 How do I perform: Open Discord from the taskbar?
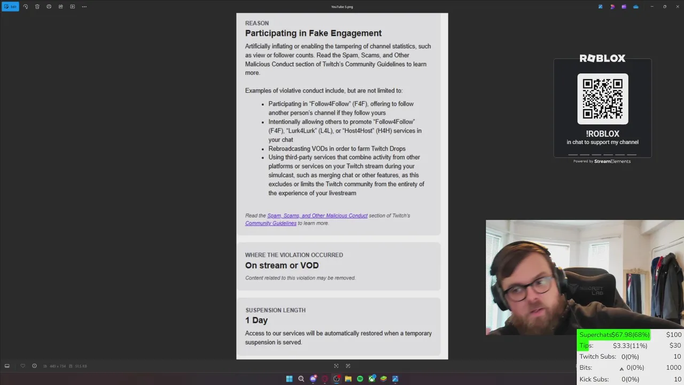313,379
